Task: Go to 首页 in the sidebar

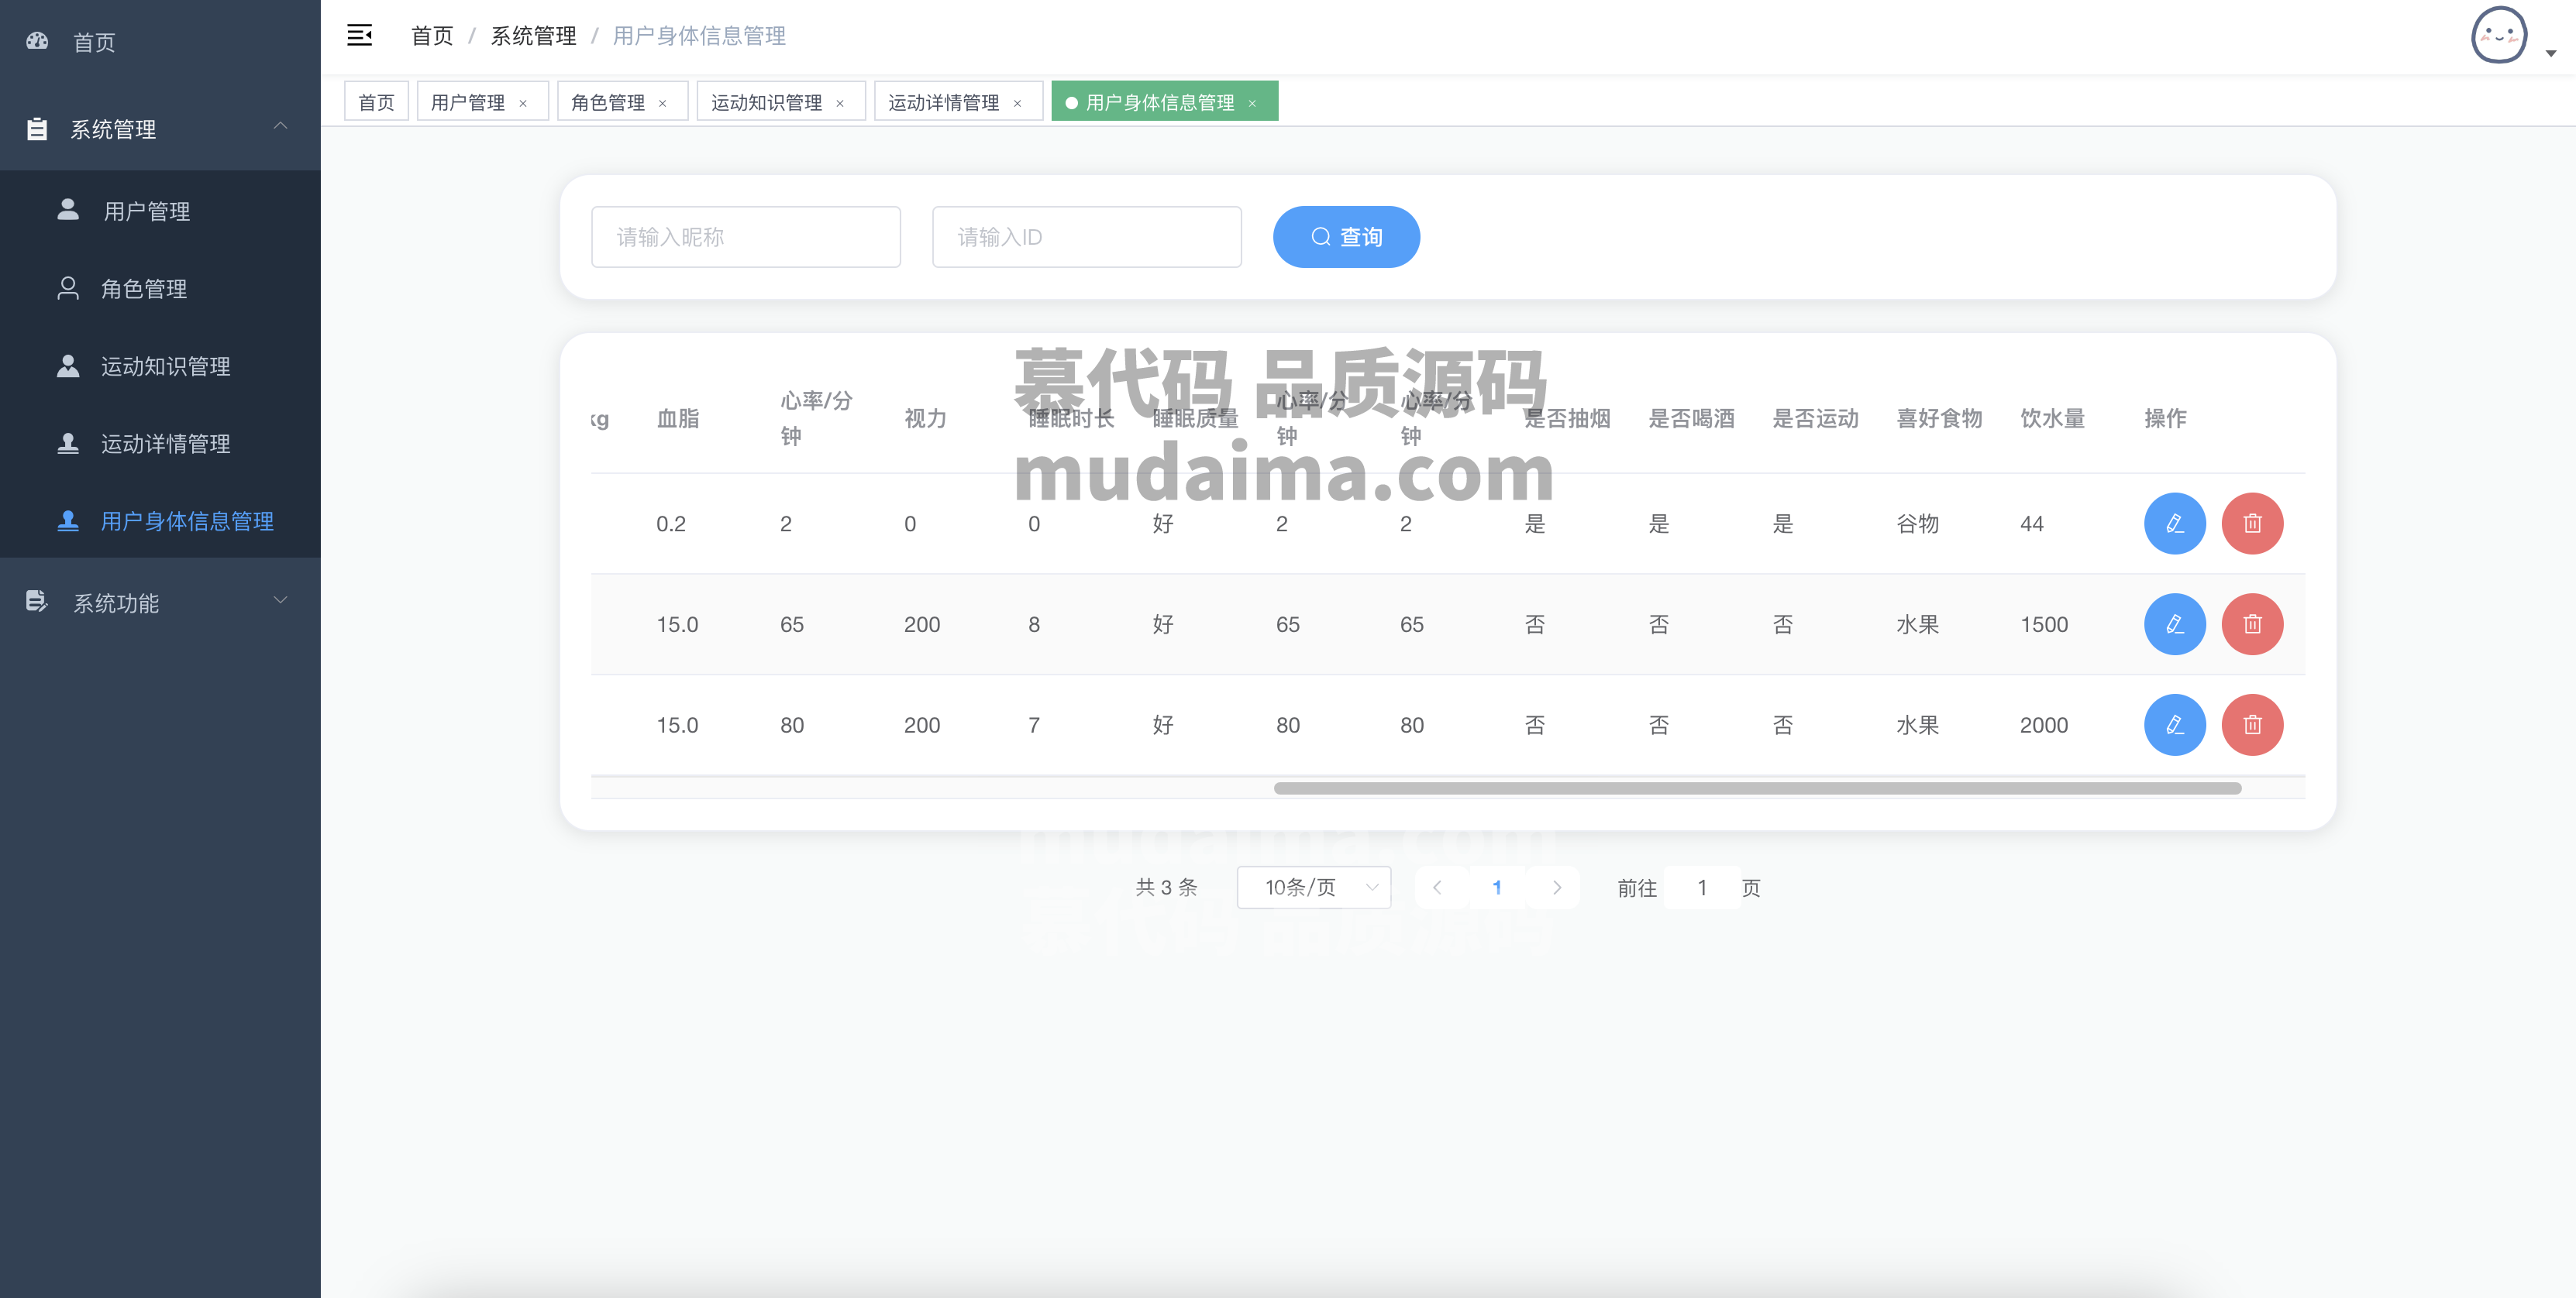Action: pos(160,42)
